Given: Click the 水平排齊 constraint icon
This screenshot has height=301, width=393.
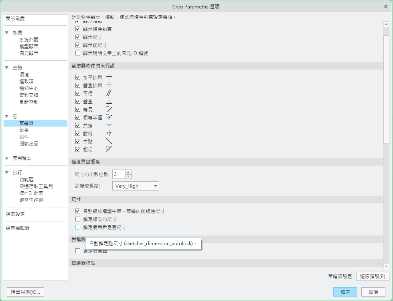Looking at the screenshot, I should [x=109, y=77].
